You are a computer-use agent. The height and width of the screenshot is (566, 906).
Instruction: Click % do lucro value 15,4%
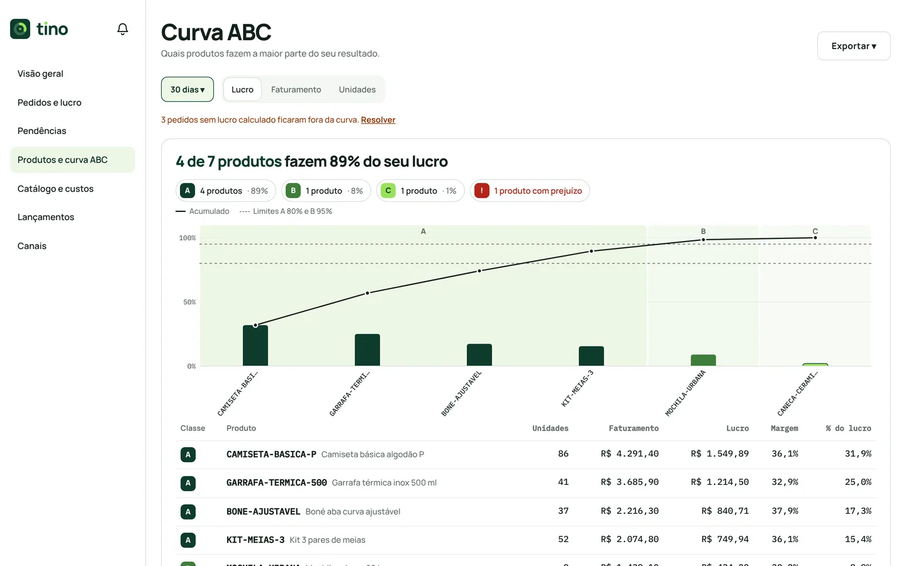click(x=858, y=539)
